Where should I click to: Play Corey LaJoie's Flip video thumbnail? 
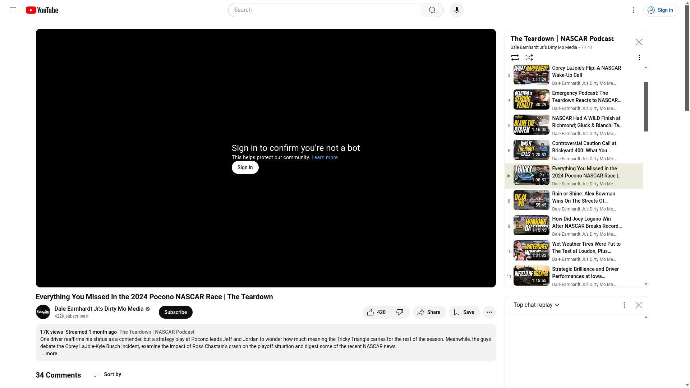pos(531,75)
